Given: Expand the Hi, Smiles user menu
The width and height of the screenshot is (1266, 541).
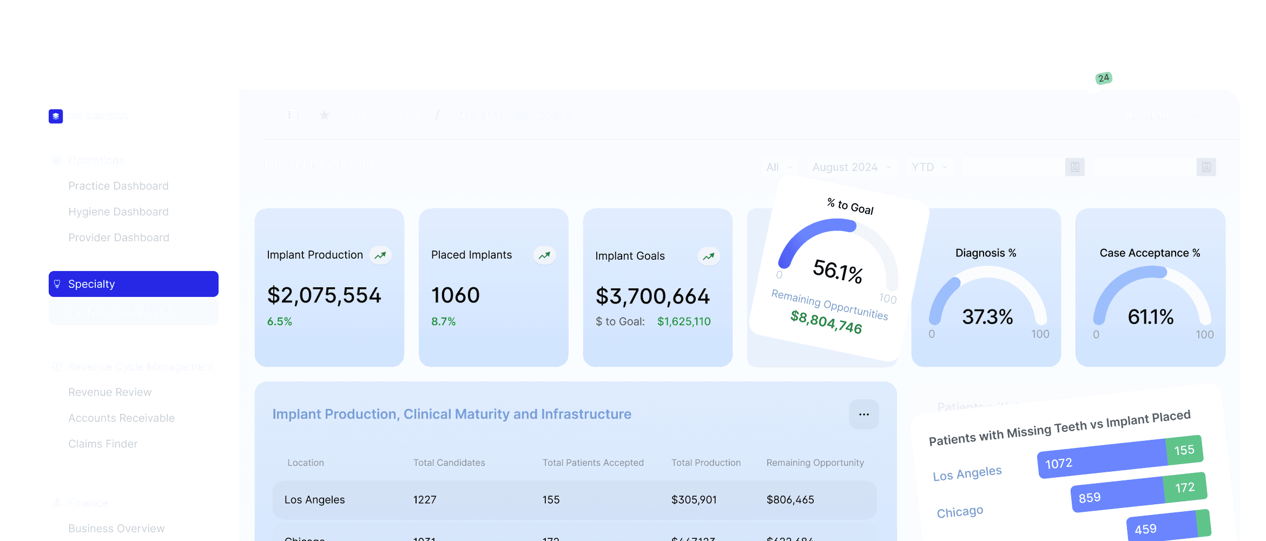Looking at the screenshot, I should pos(1162,115).
